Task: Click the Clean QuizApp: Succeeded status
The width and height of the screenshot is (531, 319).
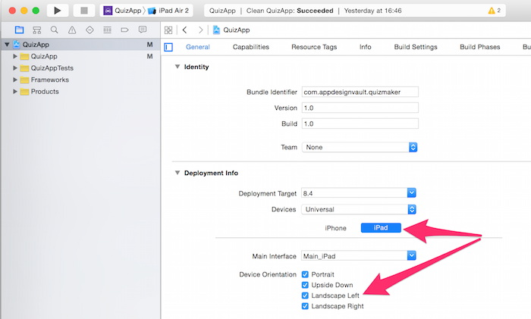Action: [290, 11]
